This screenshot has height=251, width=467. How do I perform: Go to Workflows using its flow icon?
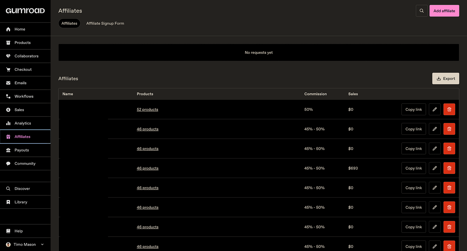8,96
